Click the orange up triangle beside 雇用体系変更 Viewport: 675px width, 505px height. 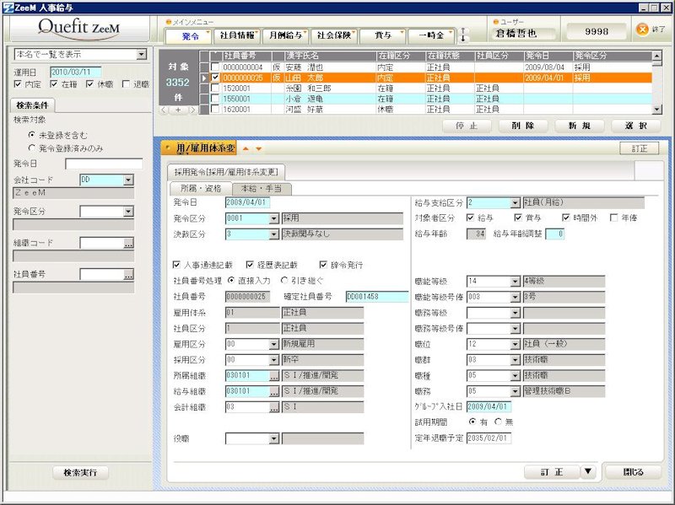point(246,149)
